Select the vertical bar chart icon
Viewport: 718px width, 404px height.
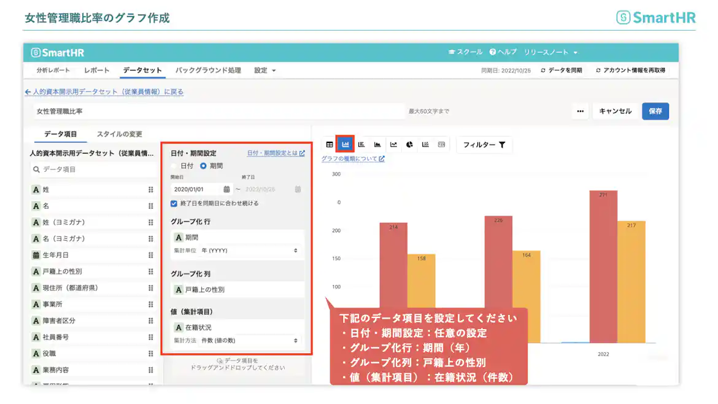pos(345,144)
